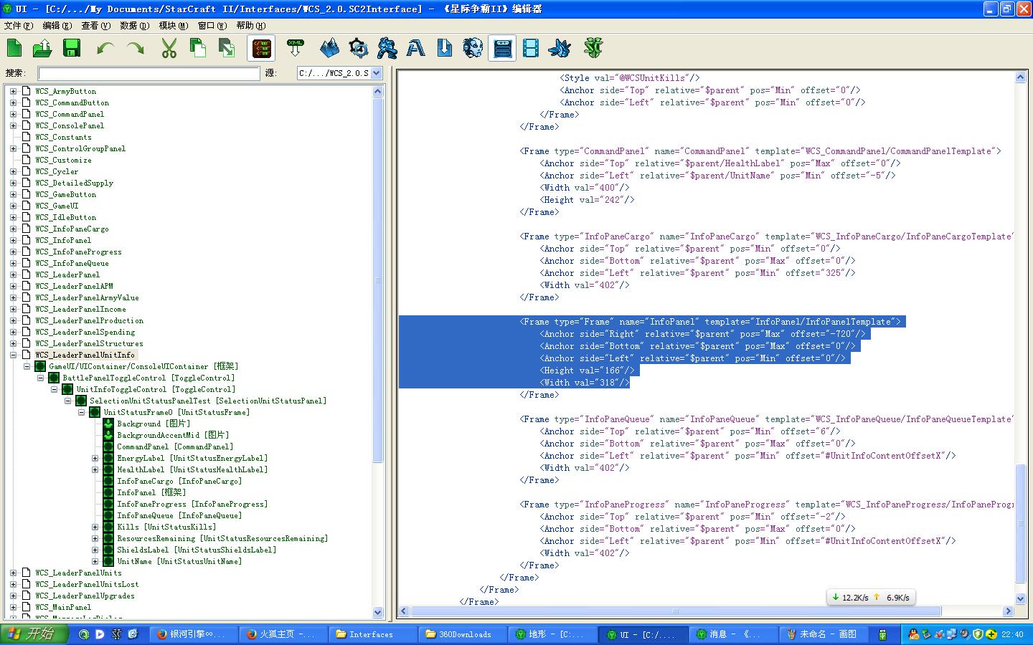1033x645 pixels.
Task: Open the 帮助 (Help) menu
Action: 250,25
